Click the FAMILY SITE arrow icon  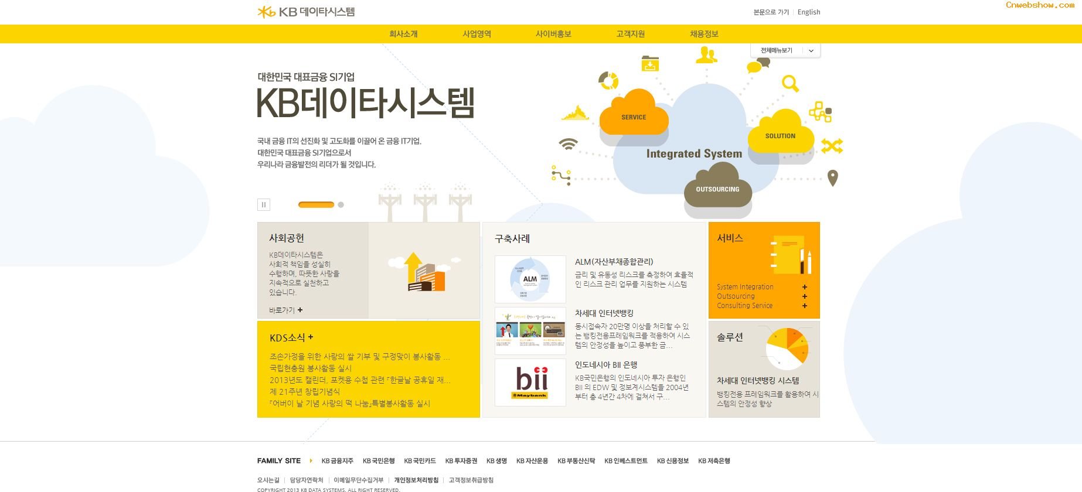(x=311, y=461)
